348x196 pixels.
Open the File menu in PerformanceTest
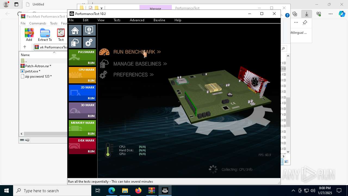pos(71,20)
